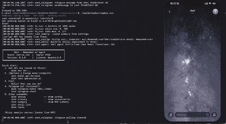Click "Board: native_sim" in the banner
Image resolution: width=226 pixels, height=124 pixels.
pyautogui.click(x=18, y=55)
